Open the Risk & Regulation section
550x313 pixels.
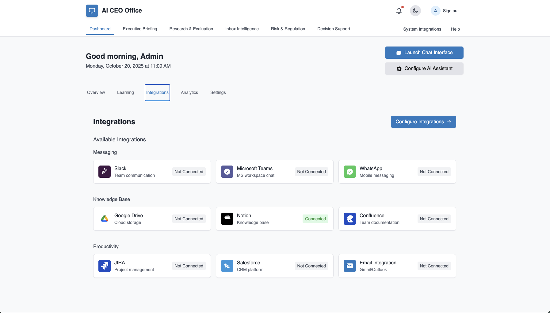(288, 29)
